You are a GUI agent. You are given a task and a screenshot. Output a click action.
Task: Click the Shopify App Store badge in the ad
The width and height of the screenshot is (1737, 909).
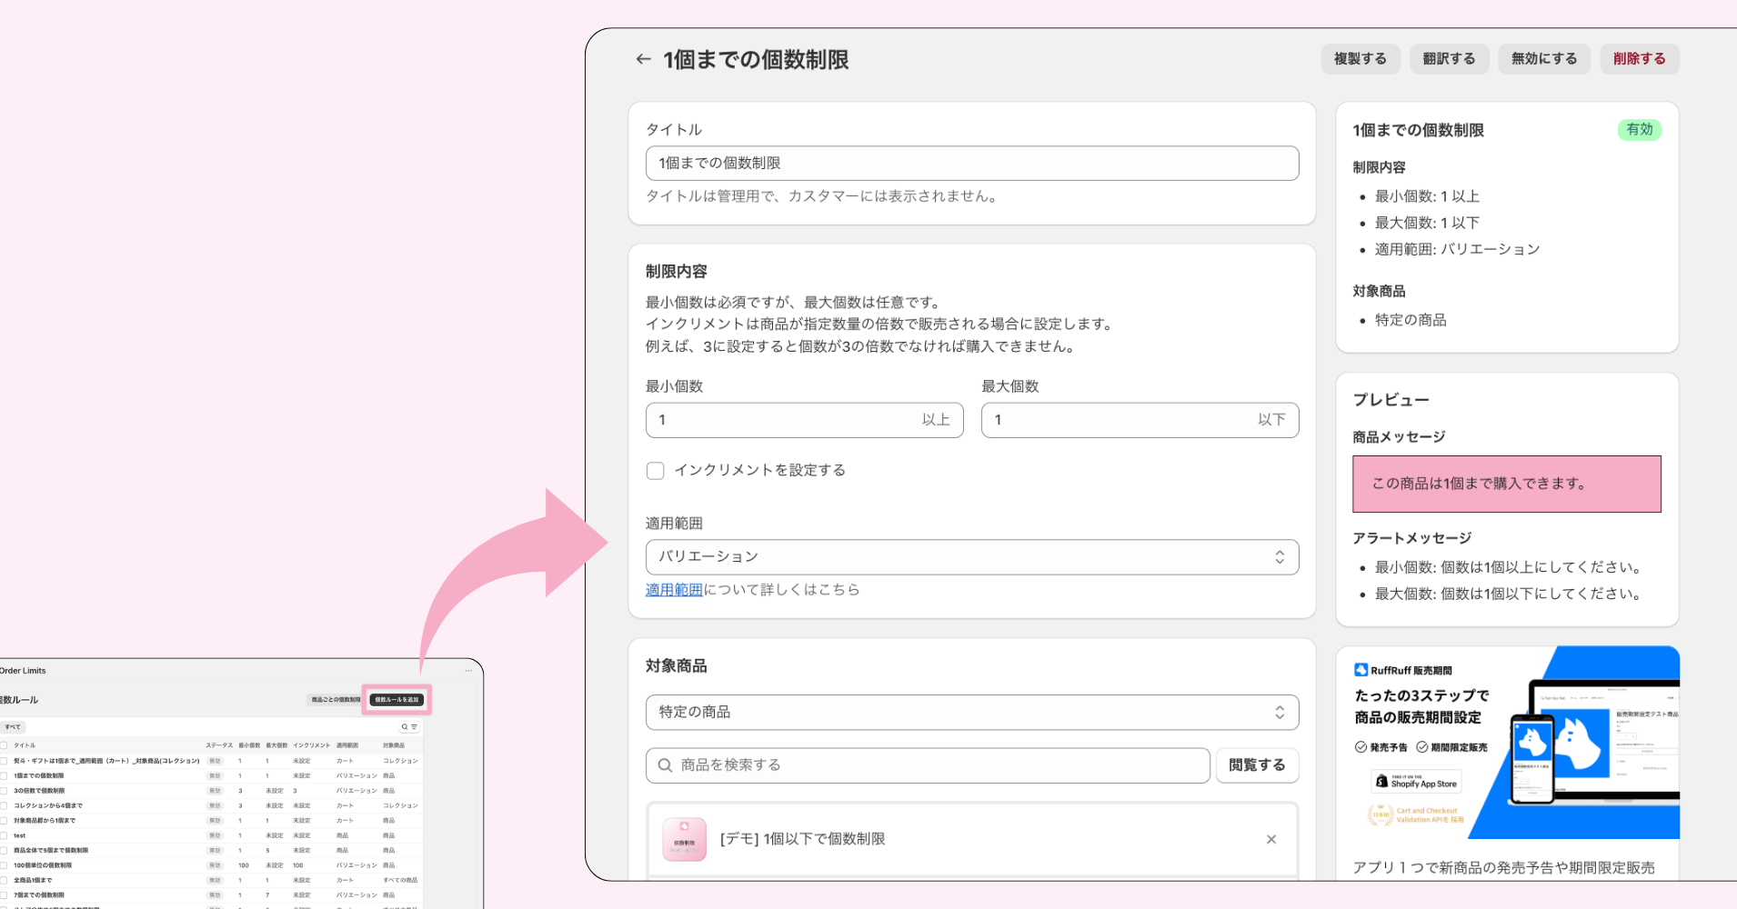(x=1417, y=781)
